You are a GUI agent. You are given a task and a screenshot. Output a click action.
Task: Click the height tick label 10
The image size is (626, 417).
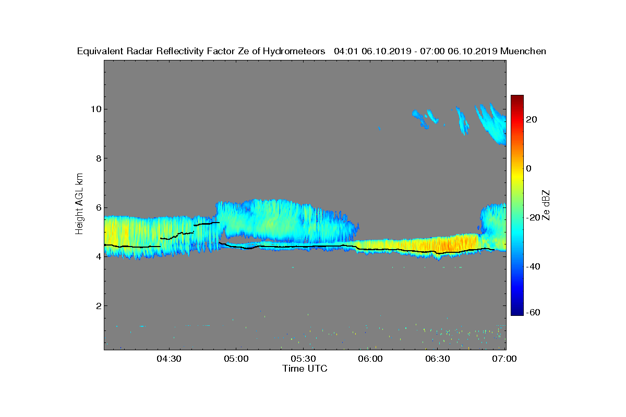[95, 109]
